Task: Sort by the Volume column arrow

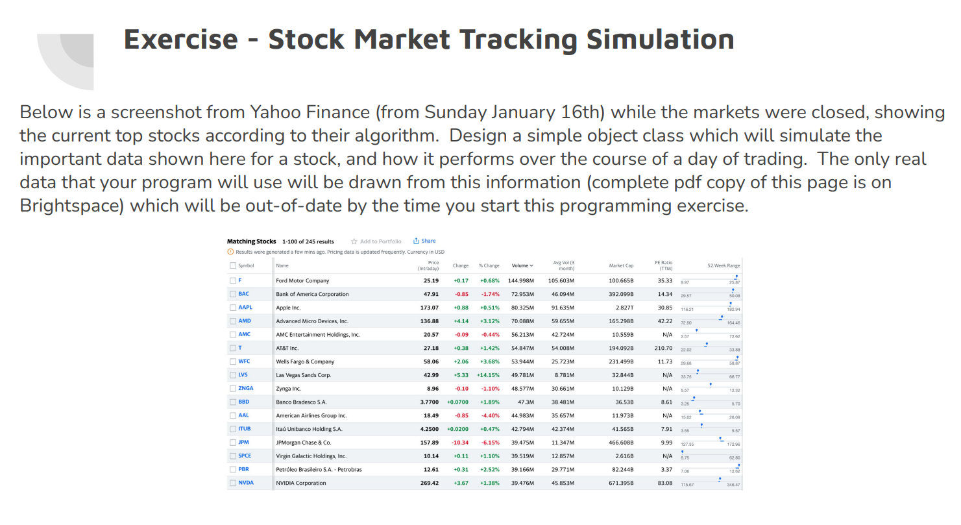Action: click(x=531, y=265)
